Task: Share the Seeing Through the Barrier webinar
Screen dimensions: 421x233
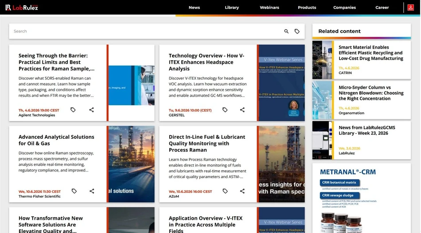Action: pos(92,110)
